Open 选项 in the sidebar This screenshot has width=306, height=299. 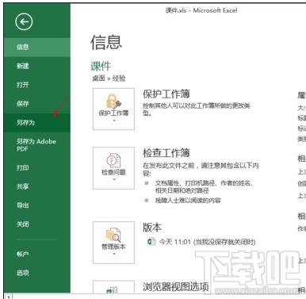tap(37, 273)
